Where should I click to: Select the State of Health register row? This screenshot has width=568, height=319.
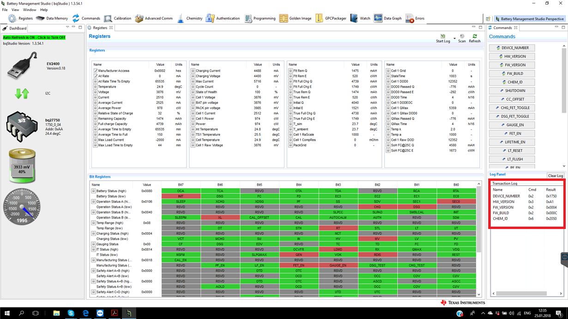click(236, 92)
